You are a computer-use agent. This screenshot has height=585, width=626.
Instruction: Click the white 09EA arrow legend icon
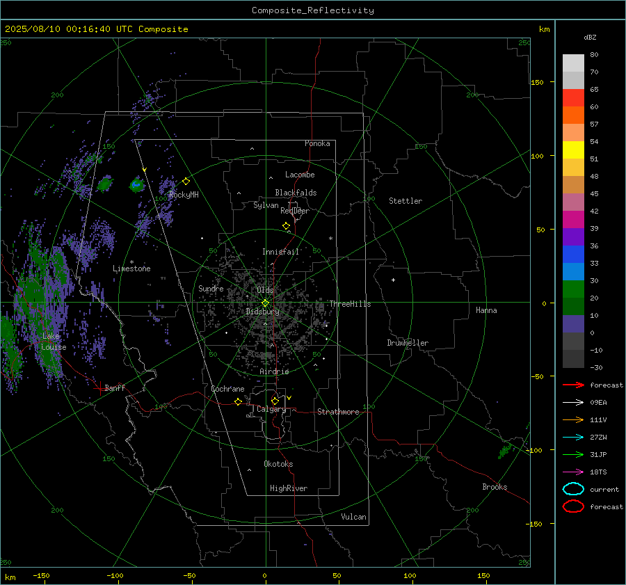573,402
